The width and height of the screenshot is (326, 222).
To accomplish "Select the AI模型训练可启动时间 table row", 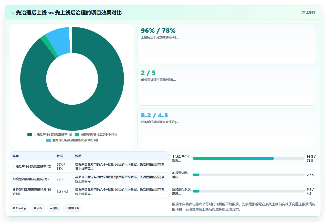I will (89, 179).
